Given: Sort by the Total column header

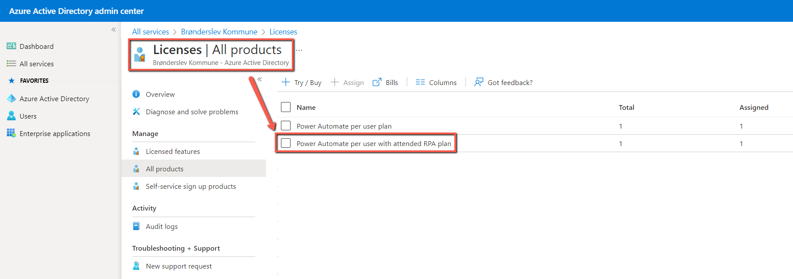Looking at the screenshot, I should point(627,107).
